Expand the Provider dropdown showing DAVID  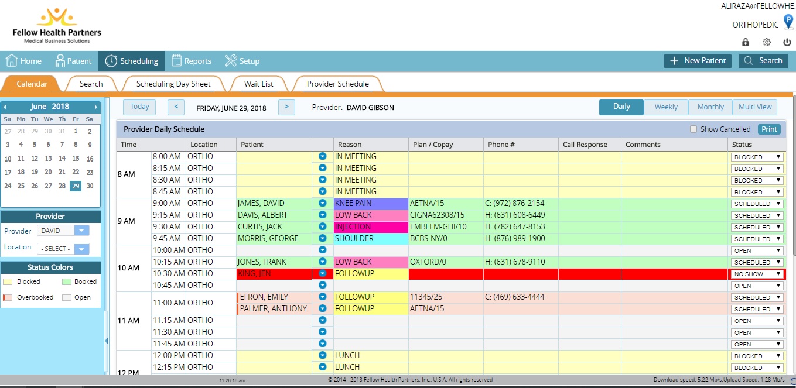(x=82, y=231)
